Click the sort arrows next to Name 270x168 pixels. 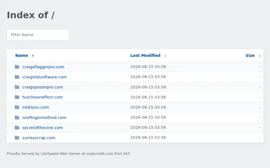coord(33,56)
